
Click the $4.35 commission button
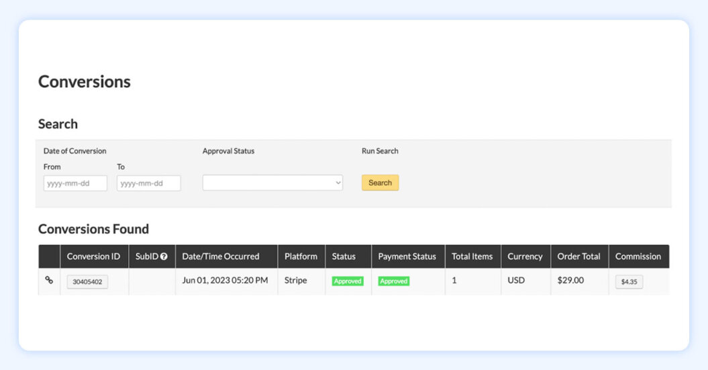point(629,282)
